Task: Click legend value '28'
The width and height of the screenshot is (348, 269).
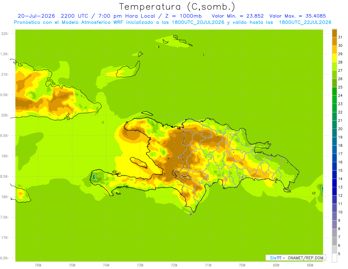Action: point(340,62)
